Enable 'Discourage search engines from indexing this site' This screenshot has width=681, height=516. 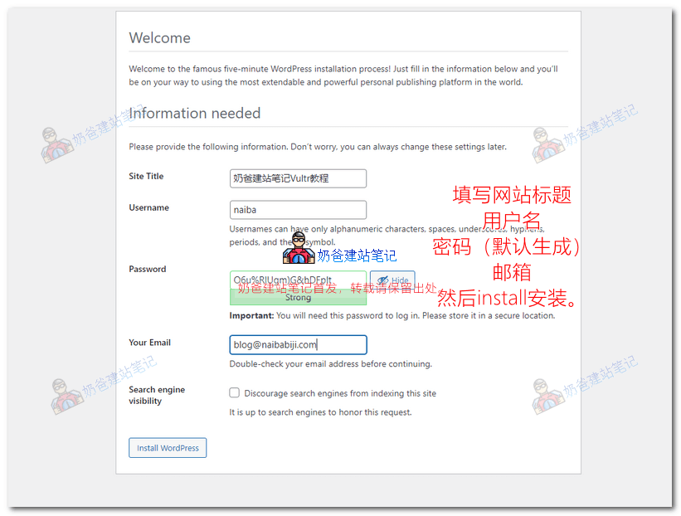click(234, 392)
